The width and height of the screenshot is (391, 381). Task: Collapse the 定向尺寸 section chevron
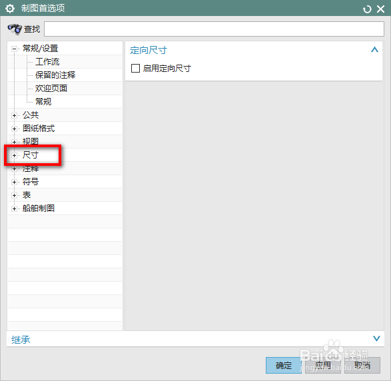click(374, 49)
